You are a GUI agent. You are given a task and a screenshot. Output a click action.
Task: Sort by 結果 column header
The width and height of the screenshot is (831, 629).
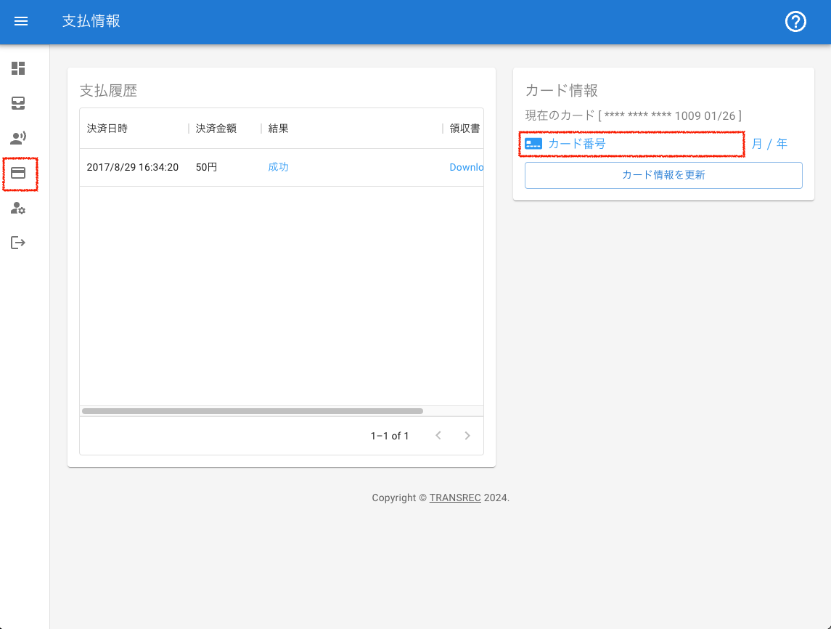pos(278,129)
